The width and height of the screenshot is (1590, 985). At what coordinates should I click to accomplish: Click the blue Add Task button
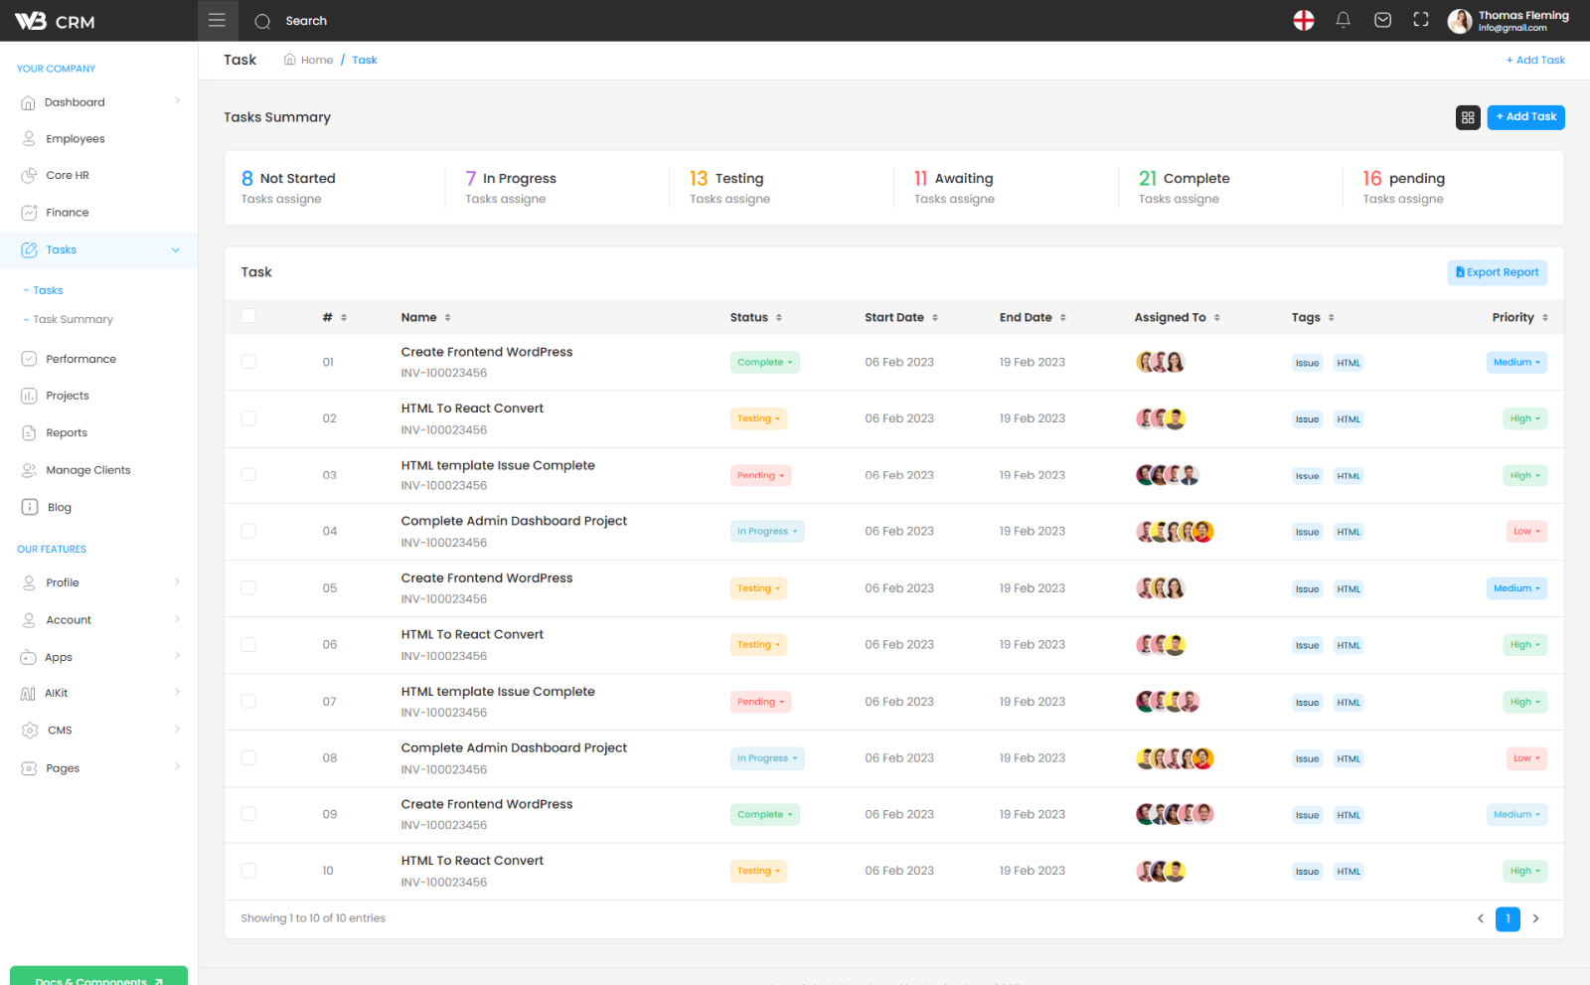(x=1525, y=117)
